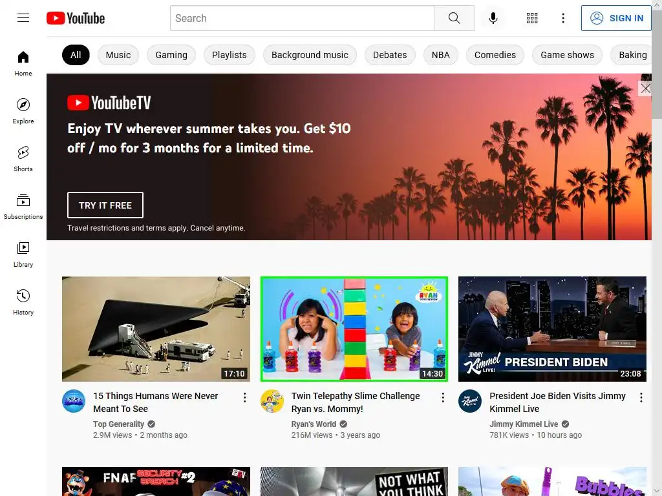This screenshot has height=496, width=662.
Task: Open options for 15 Things Humans video
Action: (x=244, y=398)
